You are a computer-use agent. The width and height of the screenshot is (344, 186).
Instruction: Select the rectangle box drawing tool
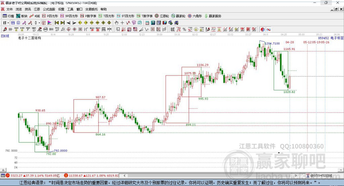coord(118,30)
